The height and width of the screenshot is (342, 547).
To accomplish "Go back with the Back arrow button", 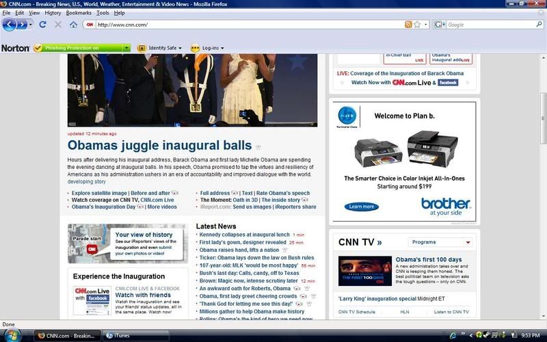I will click(10, 25).
